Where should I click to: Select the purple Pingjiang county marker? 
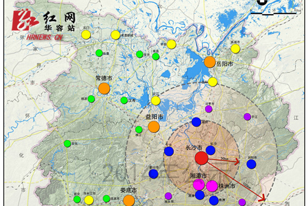[x=248, y=117]
